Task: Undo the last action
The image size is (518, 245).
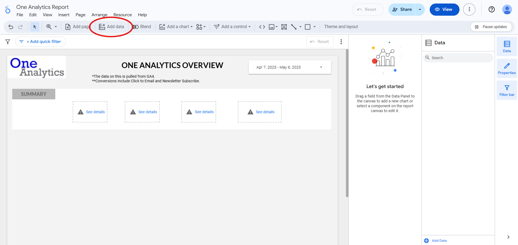Action: tap(11, 27)
